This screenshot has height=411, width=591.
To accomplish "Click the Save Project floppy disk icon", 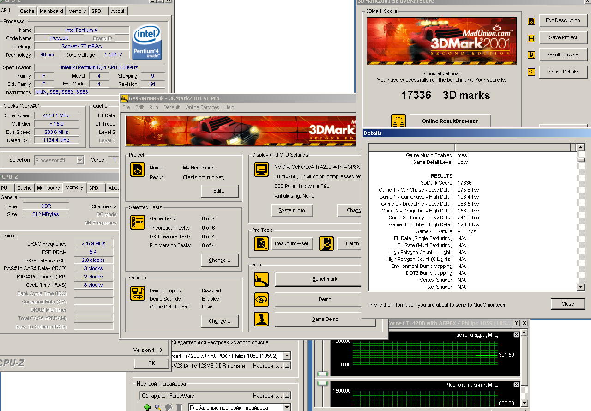I will (x=531, y=38).
